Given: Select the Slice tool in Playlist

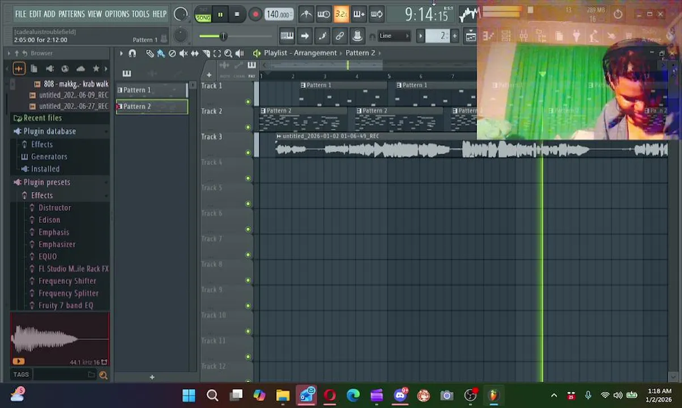Looking at the screenshot, I should (206, 53).
